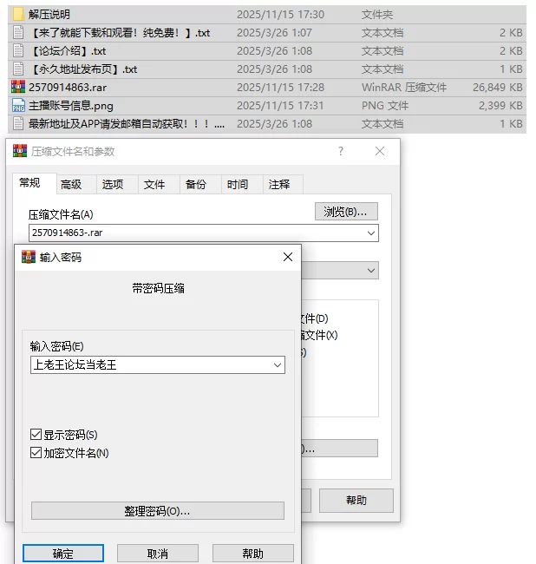Click 取消 in the 输入密码 dialog
The width and height of the screenshot is (536, 564).
(x=158, y=554)
